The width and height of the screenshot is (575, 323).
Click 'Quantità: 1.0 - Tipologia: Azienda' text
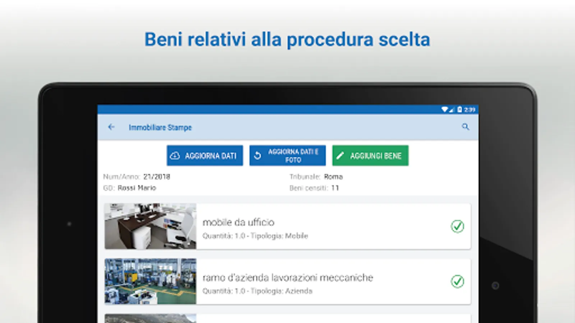tap(257, 291)
